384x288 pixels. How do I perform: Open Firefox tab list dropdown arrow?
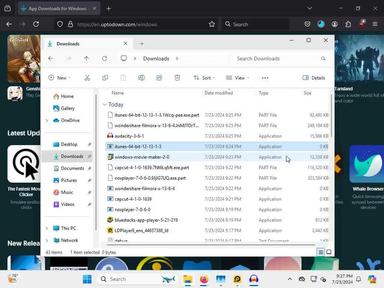click(x=310, y=8)
